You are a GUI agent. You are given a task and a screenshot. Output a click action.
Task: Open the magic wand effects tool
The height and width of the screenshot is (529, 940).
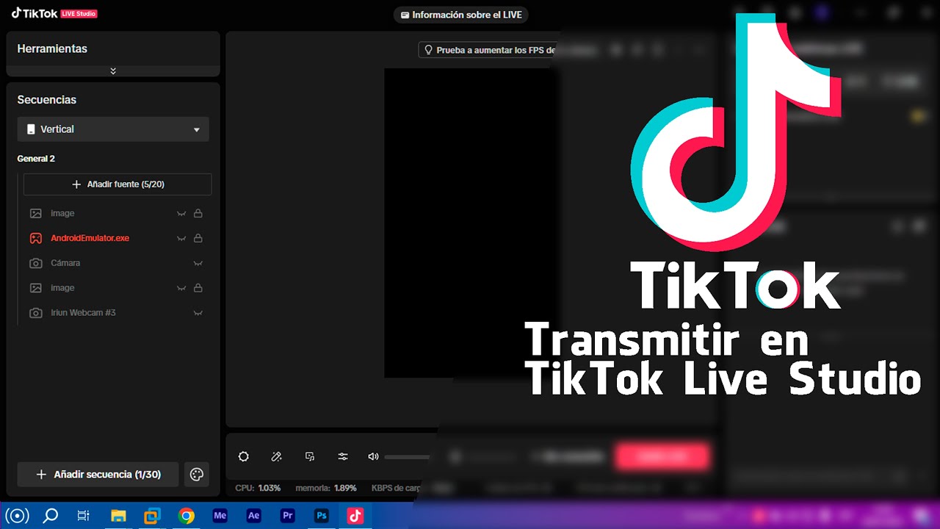277,456
